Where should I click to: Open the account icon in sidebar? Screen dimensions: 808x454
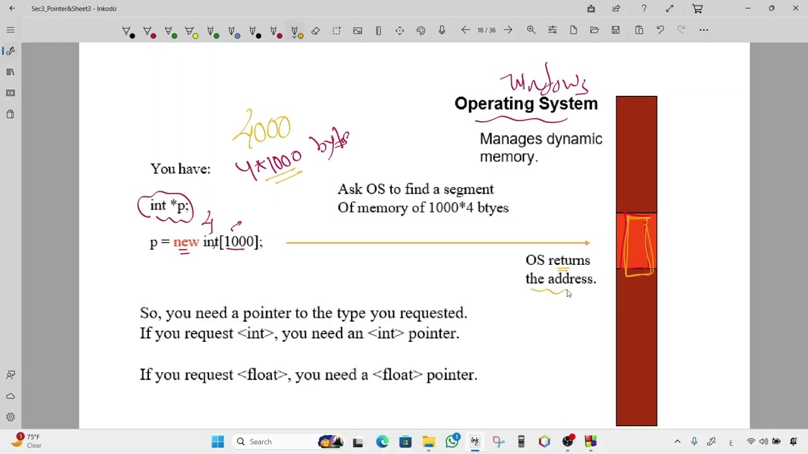[10, 375]
